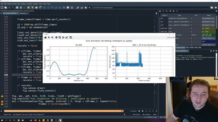Open Windows Start menu
This screenshot has width=218, height=122.
[x=2, y=120]
